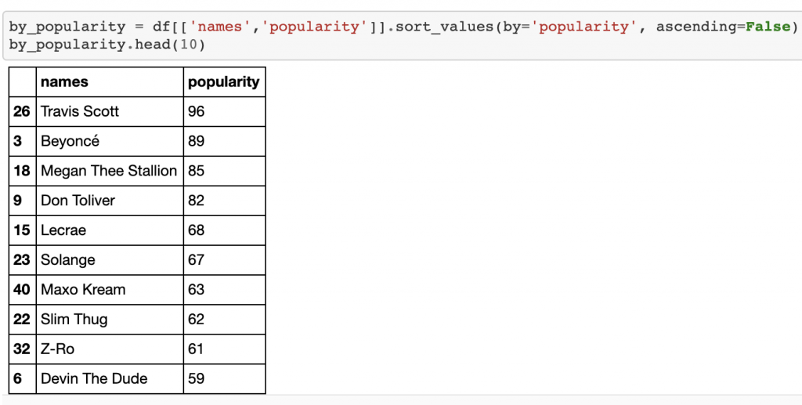Click the Travis Scott name cell
The image size is (802, 405).
110,111
